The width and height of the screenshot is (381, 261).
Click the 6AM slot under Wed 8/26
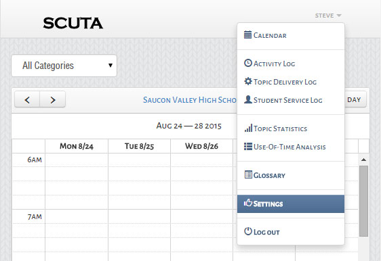coord(201,160)
